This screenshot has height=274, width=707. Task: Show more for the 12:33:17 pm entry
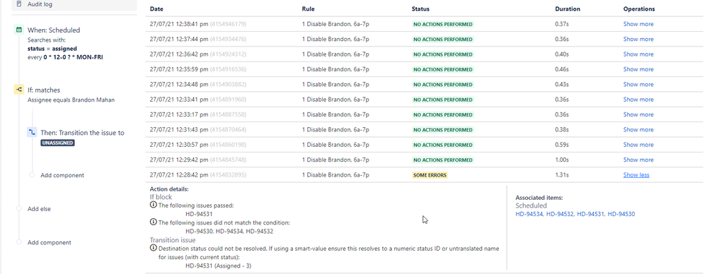click(x=638, y=114)
